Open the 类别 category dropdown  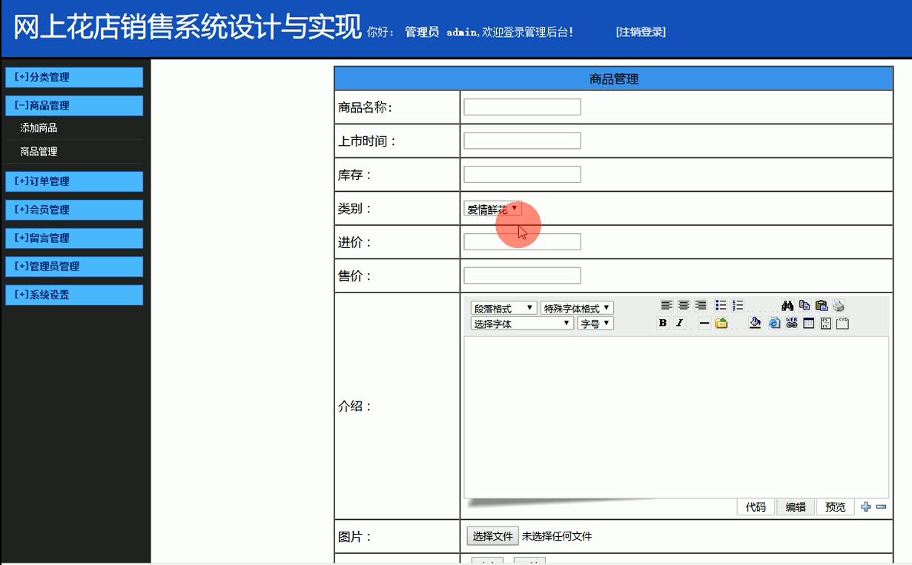tap(492, 209)
